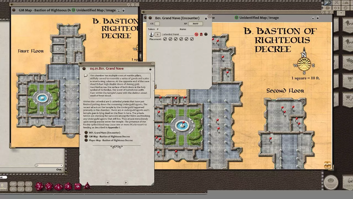Roll the d4 pyramid die
Image resolution: width=353 pixels, height=199 pixels.
87,186
